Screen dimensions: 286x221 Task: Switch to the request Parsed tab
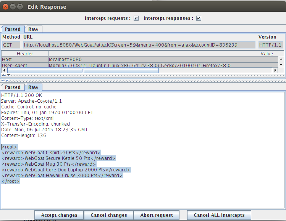point(13,29)
